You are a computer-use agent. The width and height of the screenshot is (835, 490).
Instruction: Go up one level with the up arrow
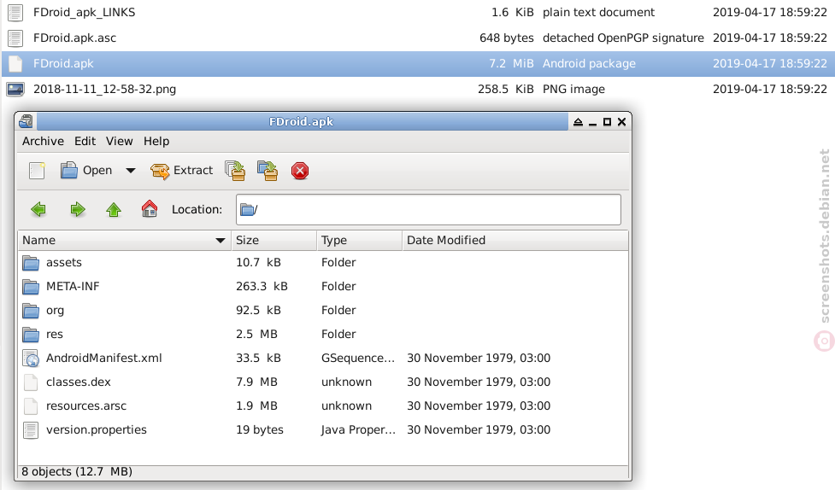[x=114, y=209]
